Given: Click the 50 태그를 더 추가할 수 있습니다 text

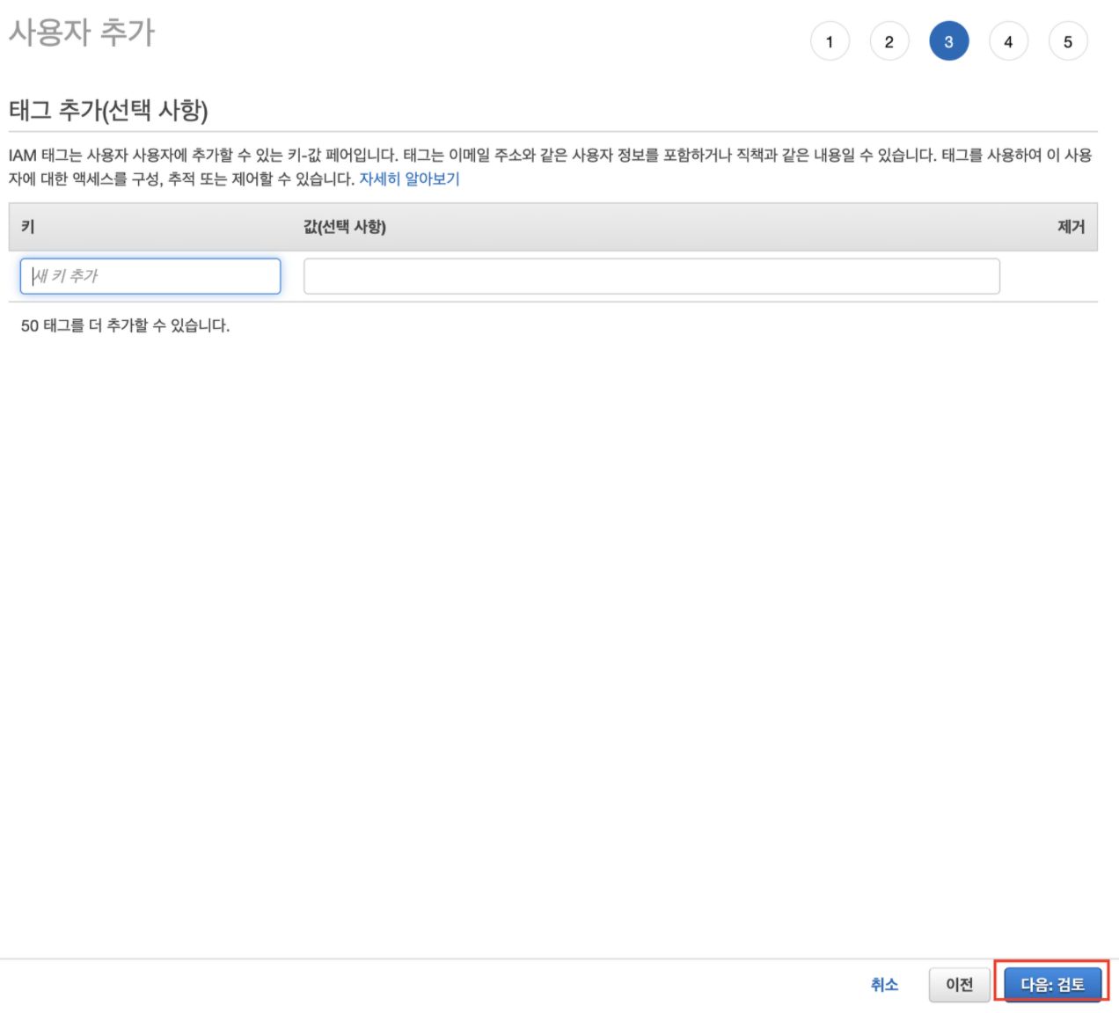Looking at the screenshot, I should point(125,325).
